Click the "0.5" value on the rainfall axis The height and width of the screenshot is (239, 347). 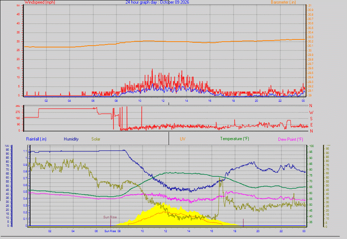click(25, 192)
